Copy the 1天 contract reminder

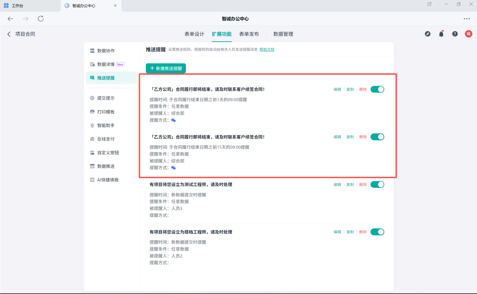(350, 89)
